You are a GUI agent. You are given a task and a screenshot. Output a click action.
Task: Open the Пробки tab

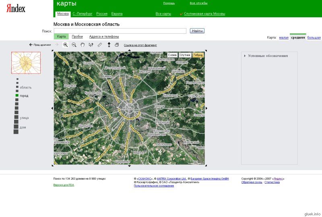[77, 37]
